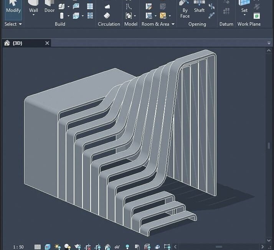Screen dimensions: 274x250
Task: Toggle Reveal Hidden Elements lightbulb
Action: click(127, 247)
